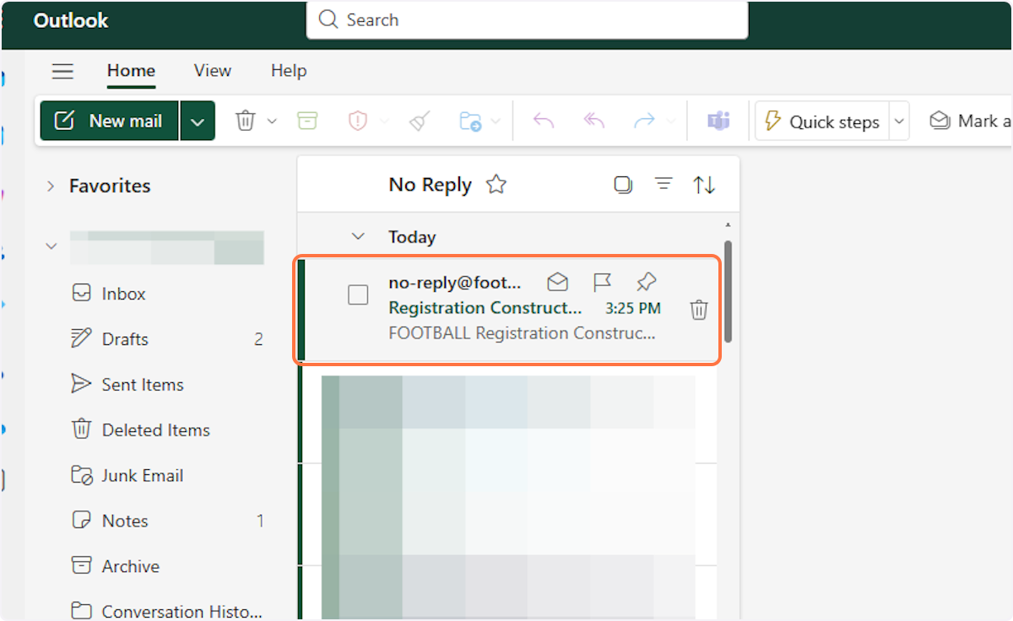Viewport: 1013px width, 621px height.
Task: Select the checkbox for no-reply email
Action: pos(358,294)
